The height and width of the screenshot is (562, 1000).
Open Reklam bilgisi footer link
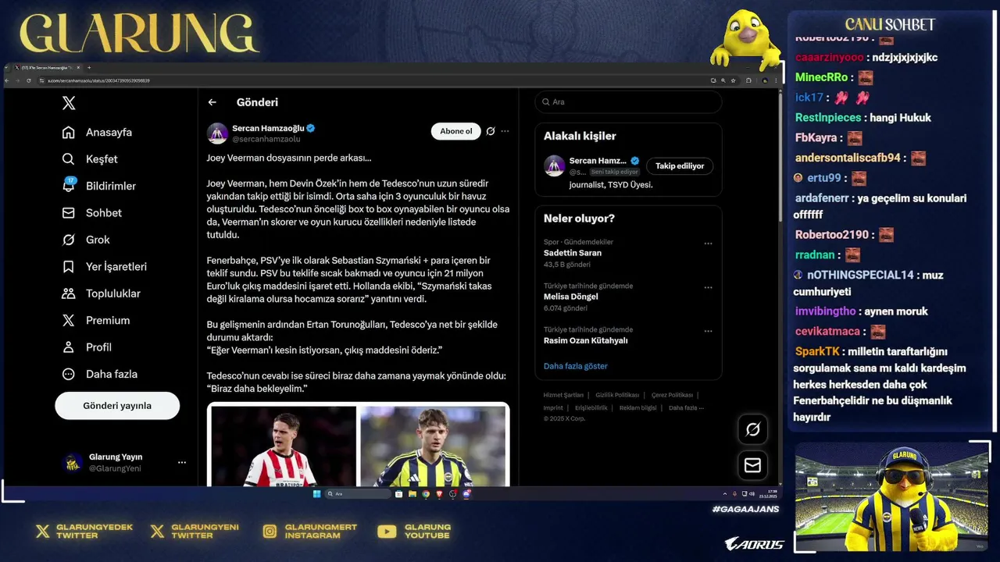[638, 407]
